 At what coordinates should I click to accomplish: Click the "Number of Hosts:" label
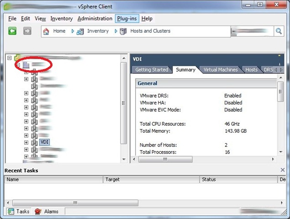click(x=158, y=145)
